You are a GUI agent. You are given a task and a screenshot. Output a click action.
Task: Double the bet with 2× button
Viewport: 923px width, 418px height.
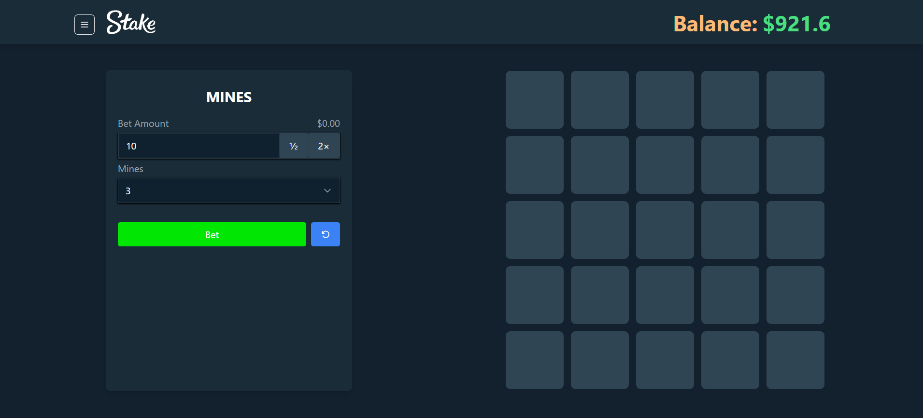click(324, 146)
